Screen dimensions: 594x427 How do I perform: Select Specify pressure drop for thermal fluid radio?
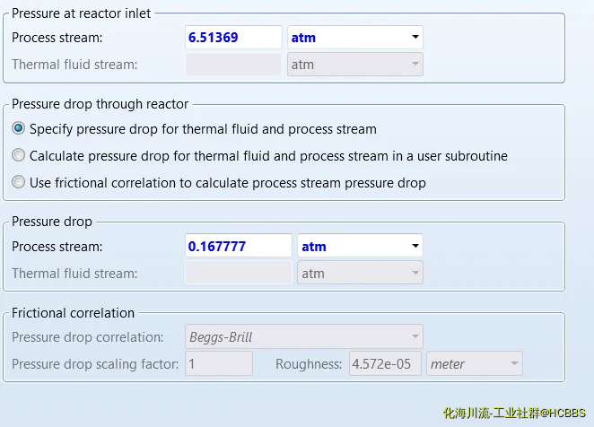[18, 128]
